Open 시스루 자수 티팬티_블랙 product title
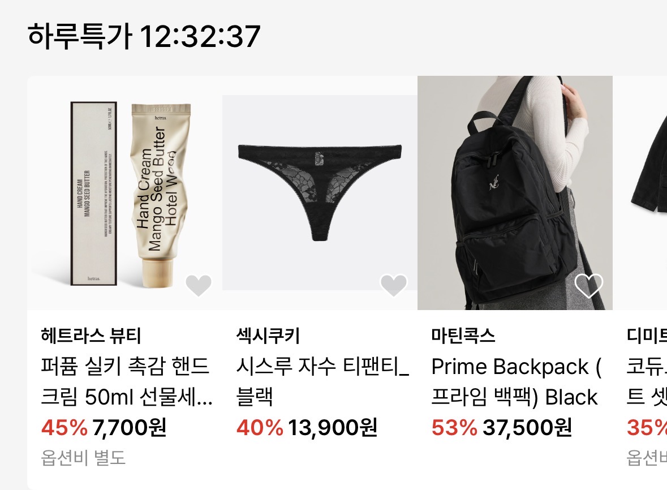 [322, 381]
